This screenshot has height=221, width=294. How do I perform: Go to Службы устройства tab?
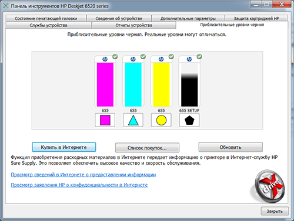(x=49, y=25)
